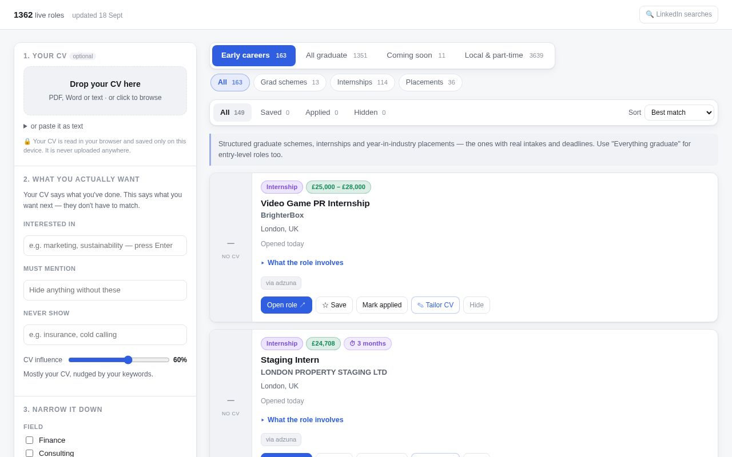Screen dimensions: 732x457
Task: Filter by Internships chip
Action: point(363,82)
